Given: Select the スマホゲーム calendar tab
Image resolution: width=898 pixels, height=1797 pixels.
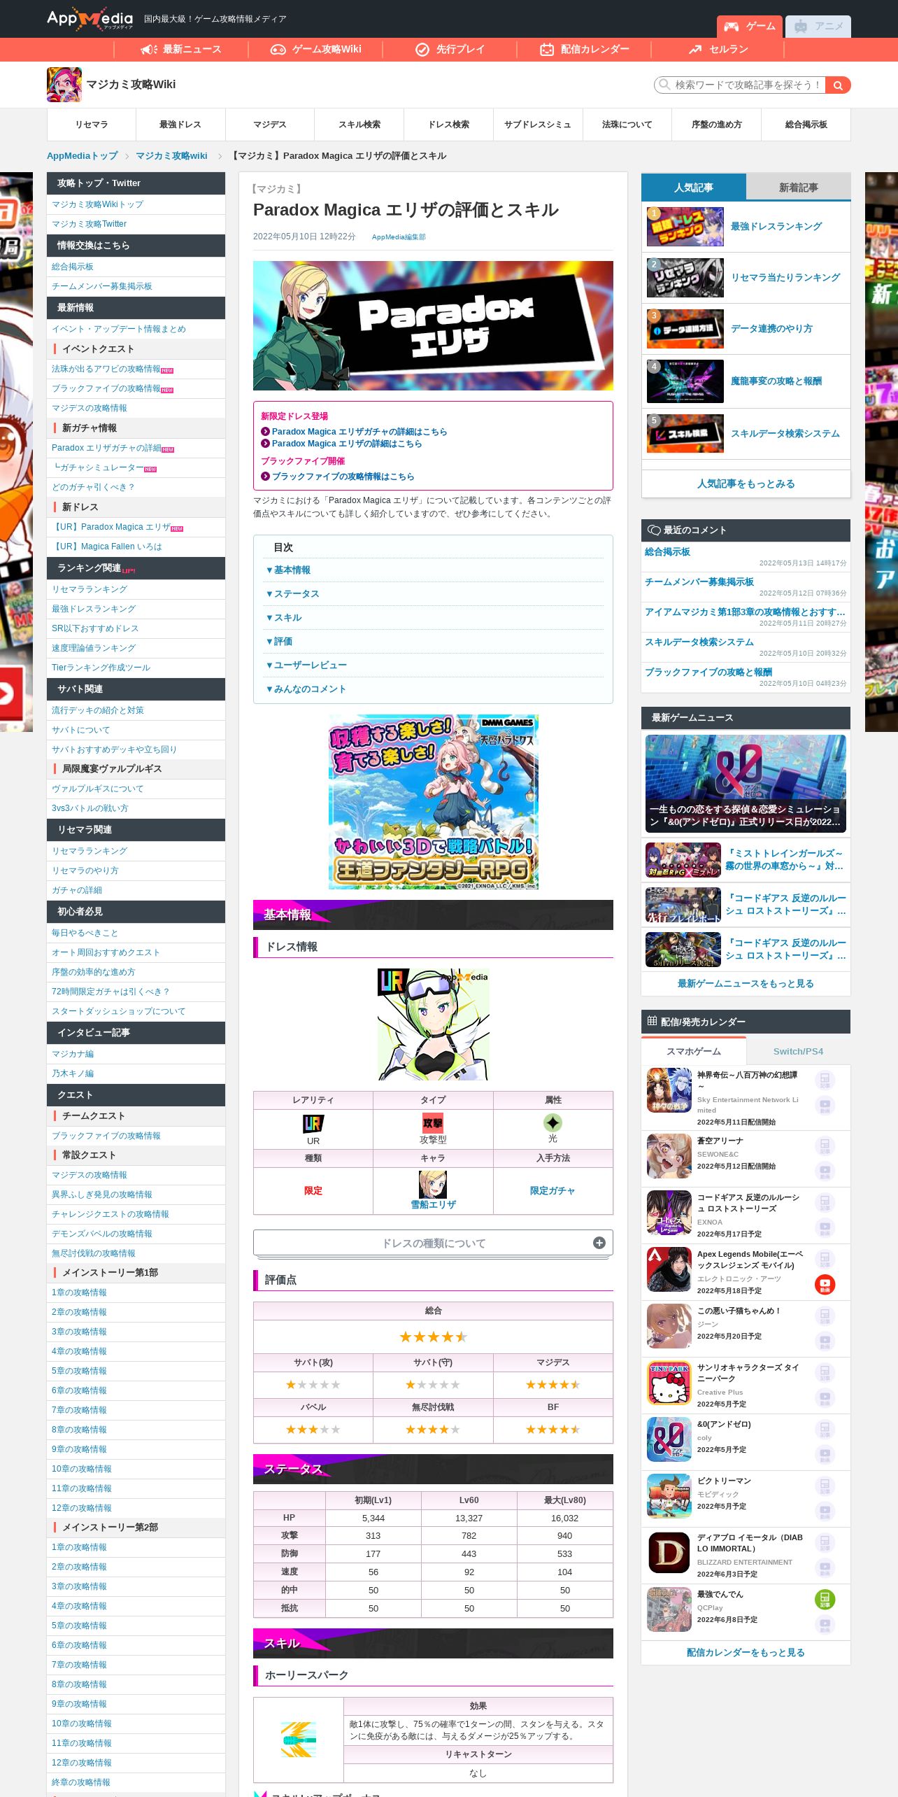Looking at the screenshot, I should pos(694,1051).
